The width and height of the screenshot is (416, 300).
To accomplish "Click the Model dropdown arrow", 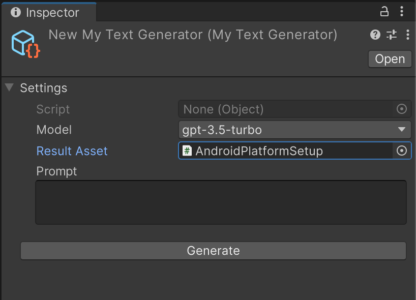I will click(401, 130).
